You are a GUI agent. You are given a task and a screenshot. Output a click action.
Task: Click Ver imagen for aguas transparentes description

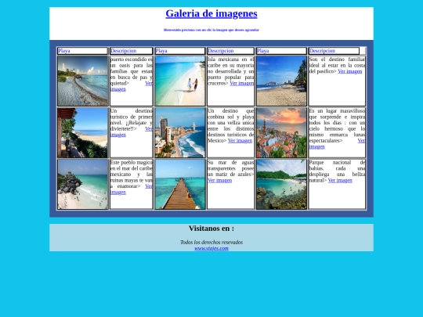(x=220, y=180)
